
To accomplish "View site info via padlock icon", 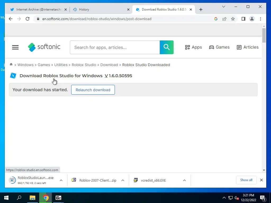I will click(x=38, y=19).
